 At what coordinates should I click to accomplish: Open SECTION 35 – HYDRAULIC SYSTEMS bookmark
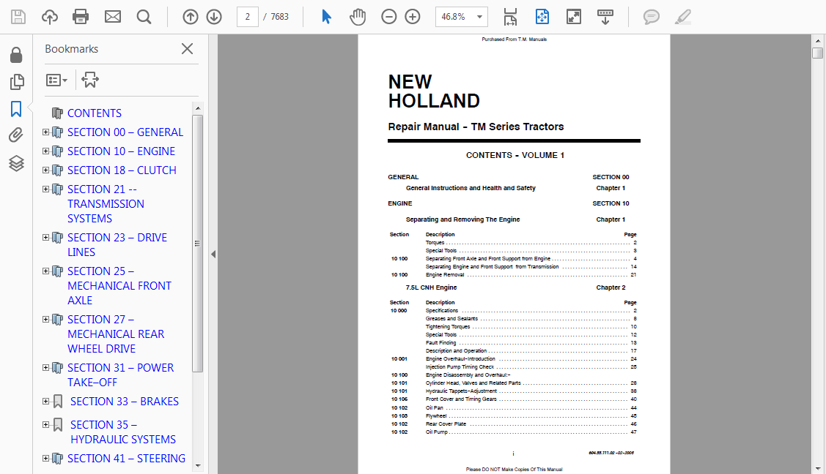click(123, 432)
